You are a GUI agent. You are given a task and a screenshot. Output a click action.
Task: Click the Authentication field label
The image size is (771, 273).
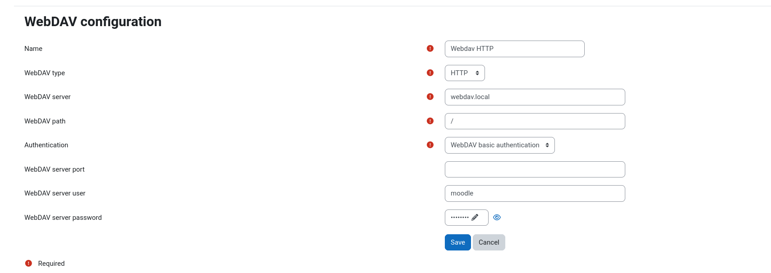coord(46,145)
